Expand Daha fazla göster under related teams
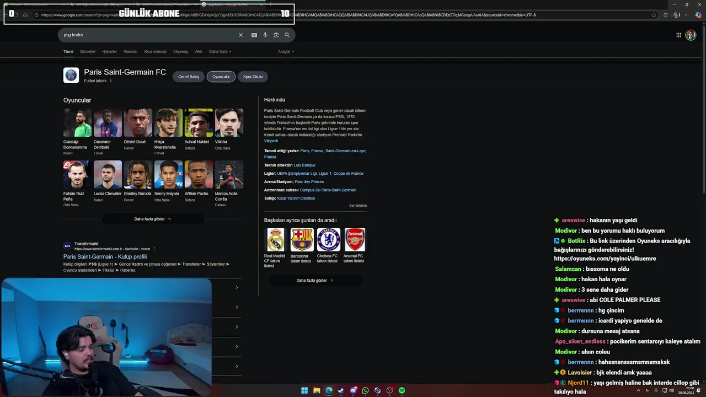This screenshot has height=397, width=706. pyautogui.click(x=315, y=280)
